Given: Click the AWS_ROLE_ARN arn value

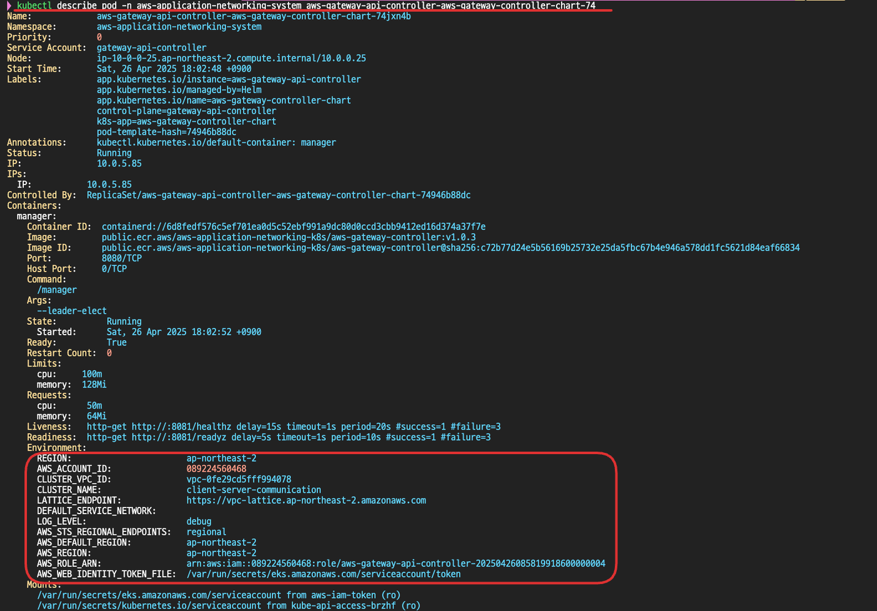Looking at the screenshot, I should coord(396,563).
